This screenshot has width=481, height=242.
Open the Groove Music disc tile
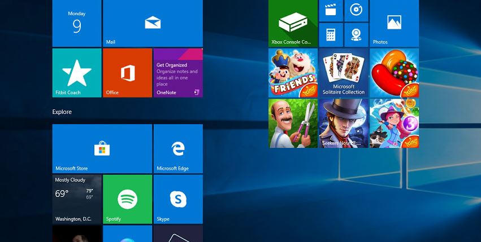coord(357,11)
